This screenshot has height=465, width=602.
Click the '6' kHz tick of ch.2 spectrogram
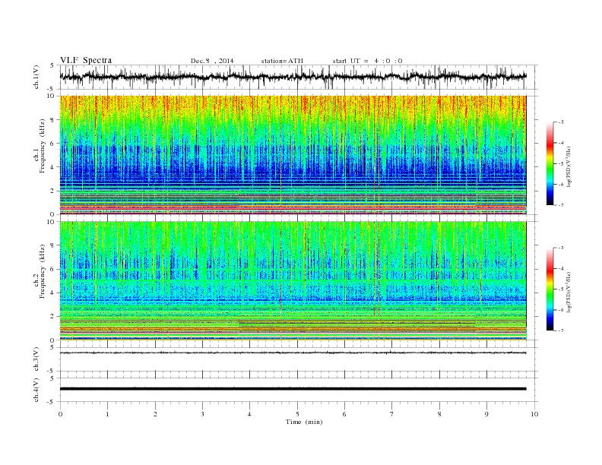click(x=53, y=269)
